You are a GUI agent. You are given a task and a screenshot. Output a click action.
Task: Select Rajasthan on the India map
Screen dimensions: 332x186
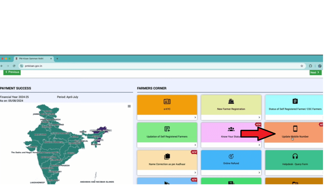click(40, 134)
